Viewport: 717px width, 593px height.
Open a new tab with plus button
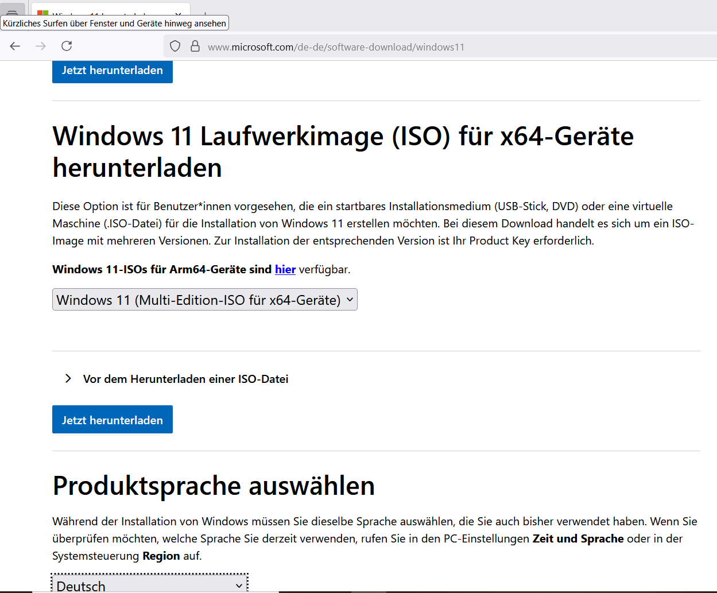coord(204,13)
